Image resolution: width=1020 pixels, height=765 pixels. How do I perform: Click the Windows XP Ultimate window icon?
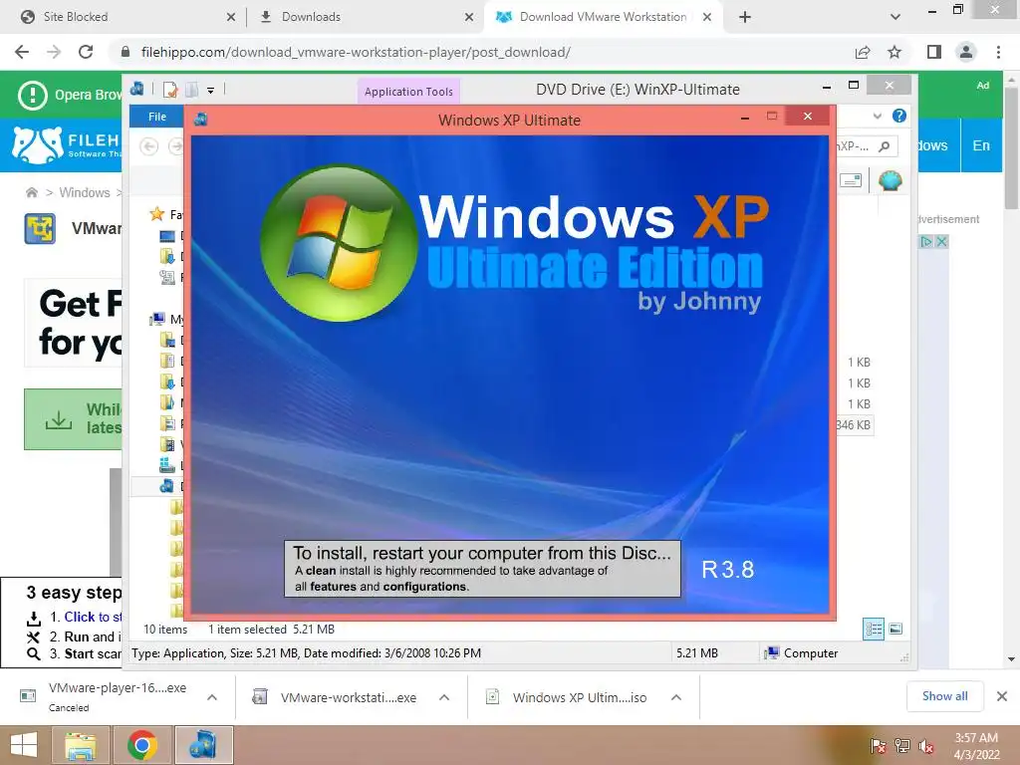pos(200,120)
